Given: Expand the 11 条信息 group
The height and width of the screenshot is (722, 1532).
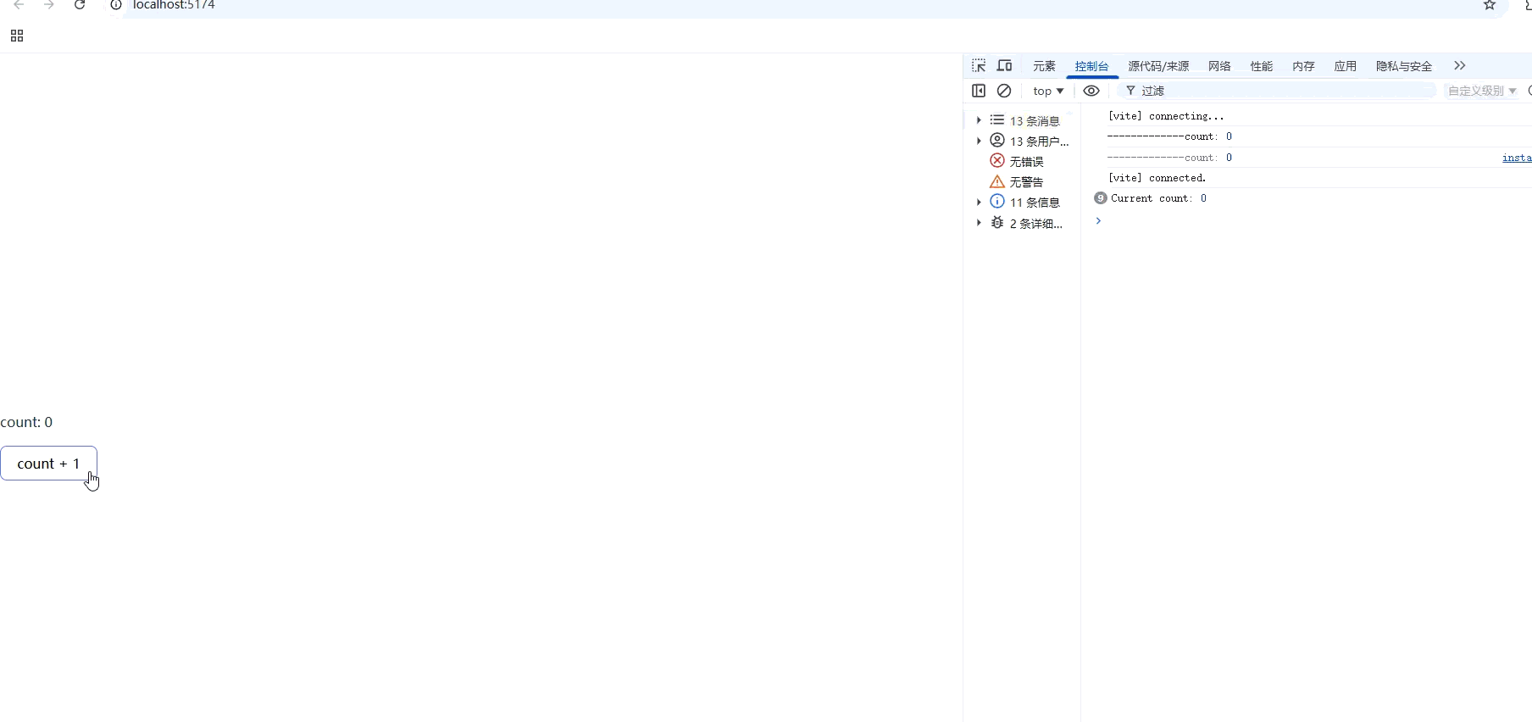Looking at the screenshot, I should [x=979, y=202].
